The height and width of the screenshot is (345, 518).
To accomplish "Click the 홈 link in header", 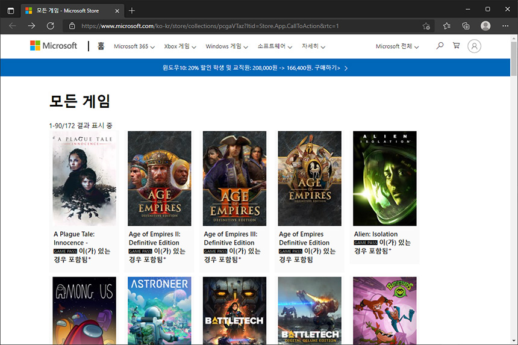I will pyautogui.click(x=101, y=46).
